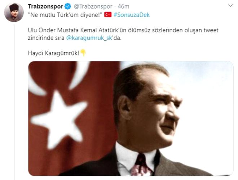The width and height of the screenshot is (238, 180).
Task: Click the pointing-down hand emoji
Action: (83, 53)
